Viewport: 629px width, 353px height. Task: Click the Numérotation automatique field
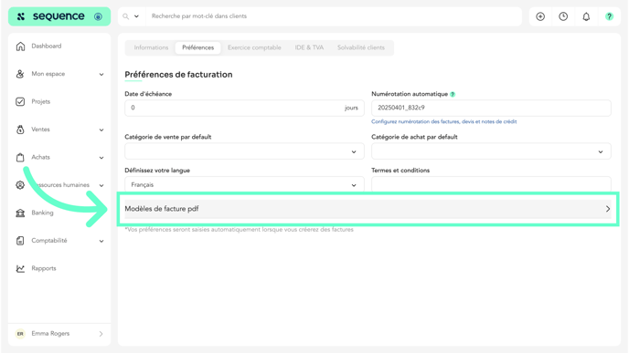coord(491,108)
